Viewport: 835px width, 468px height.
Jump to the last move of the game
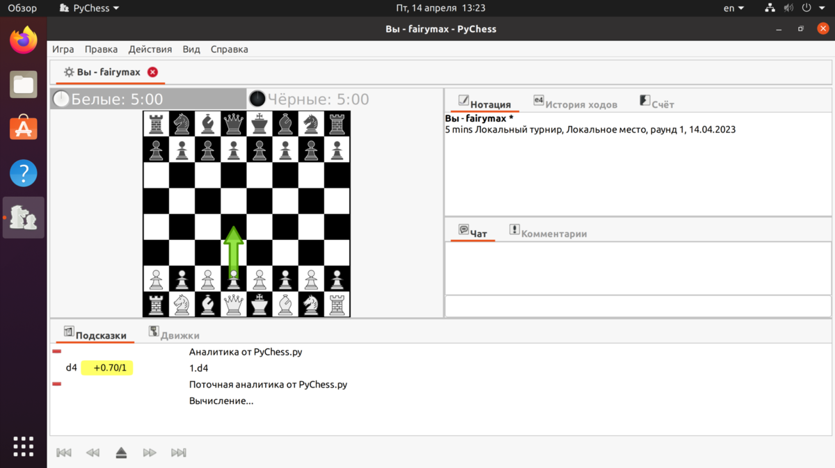click(x=179, y=453)
